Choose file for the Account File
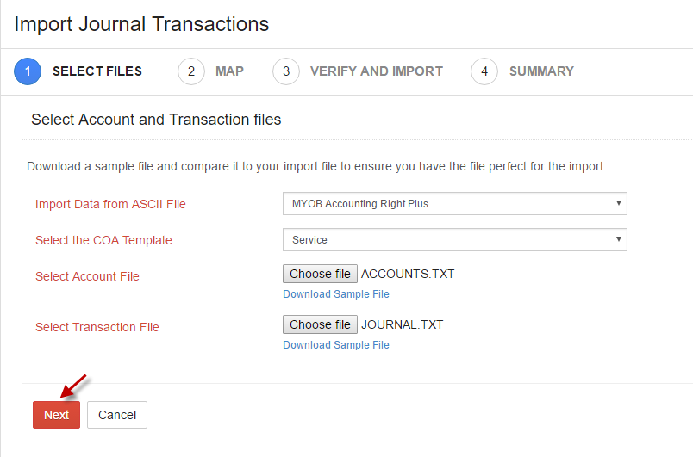The height and width of the screenshot is (457, 693). click(320, 274)
